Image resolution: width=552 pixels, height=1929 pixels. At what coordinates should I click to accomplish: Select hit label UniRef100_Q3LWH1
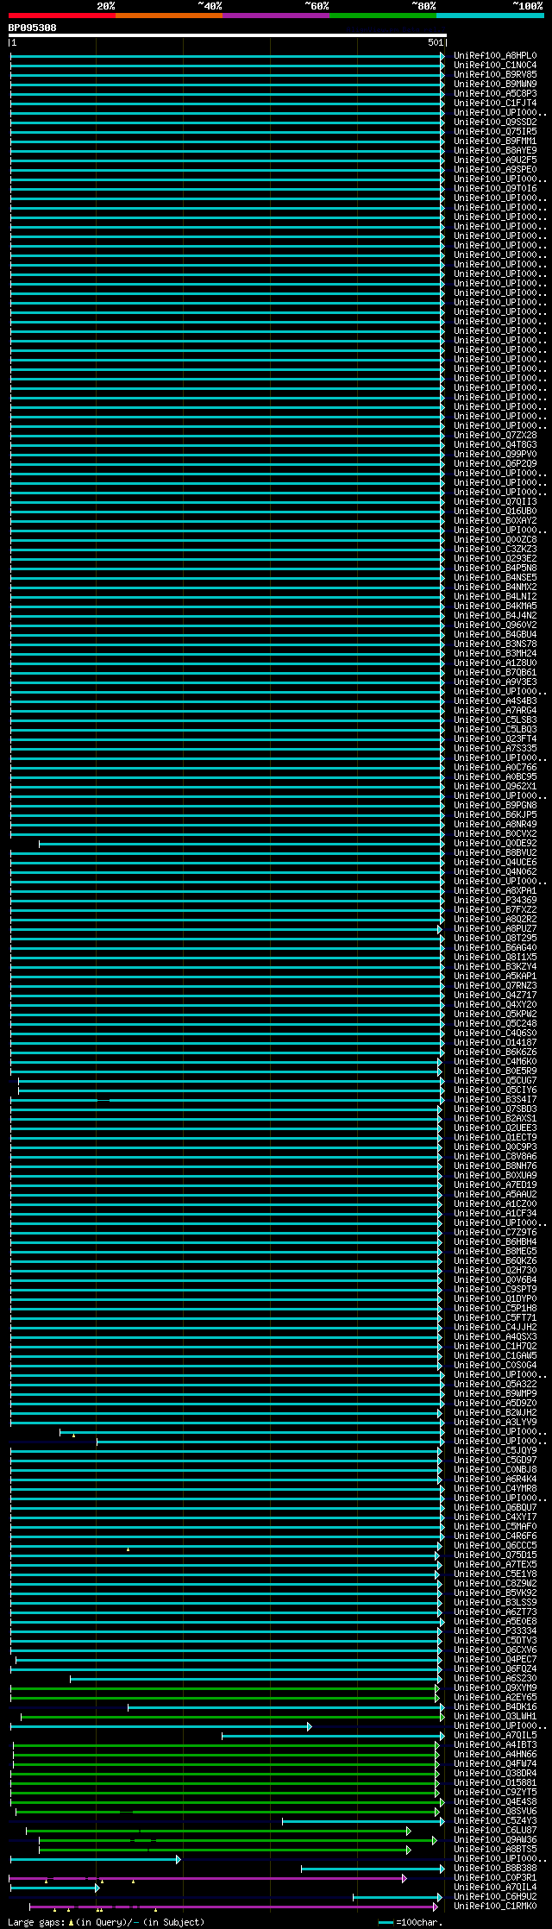click(x=495, y=1716)
